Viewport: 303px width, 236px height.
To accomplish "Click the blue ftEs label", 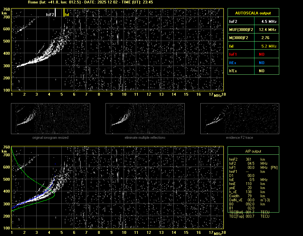I will point(233,63).
